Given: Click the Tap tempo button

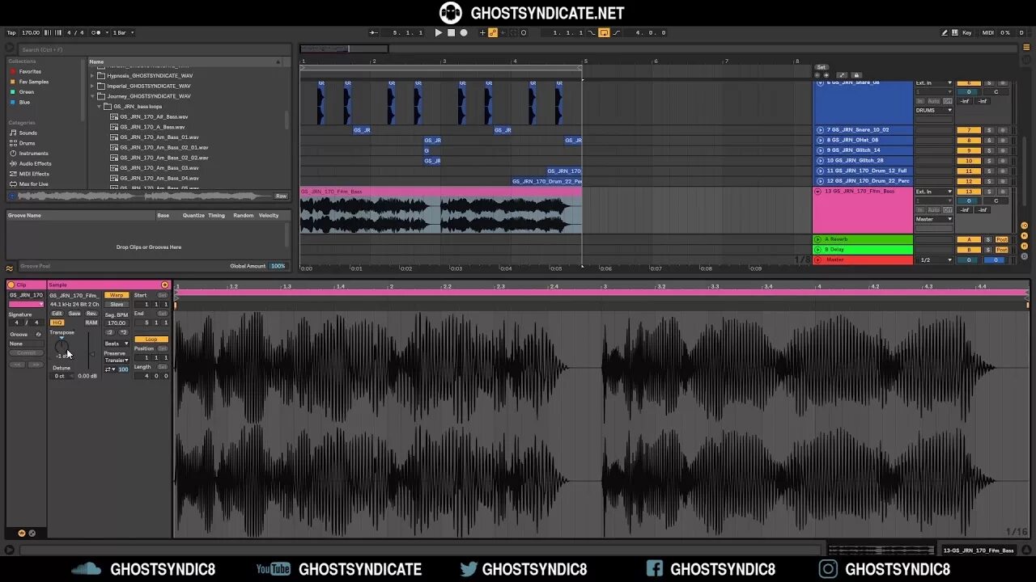Looking at the screenshot, I should tap(11, 32).
